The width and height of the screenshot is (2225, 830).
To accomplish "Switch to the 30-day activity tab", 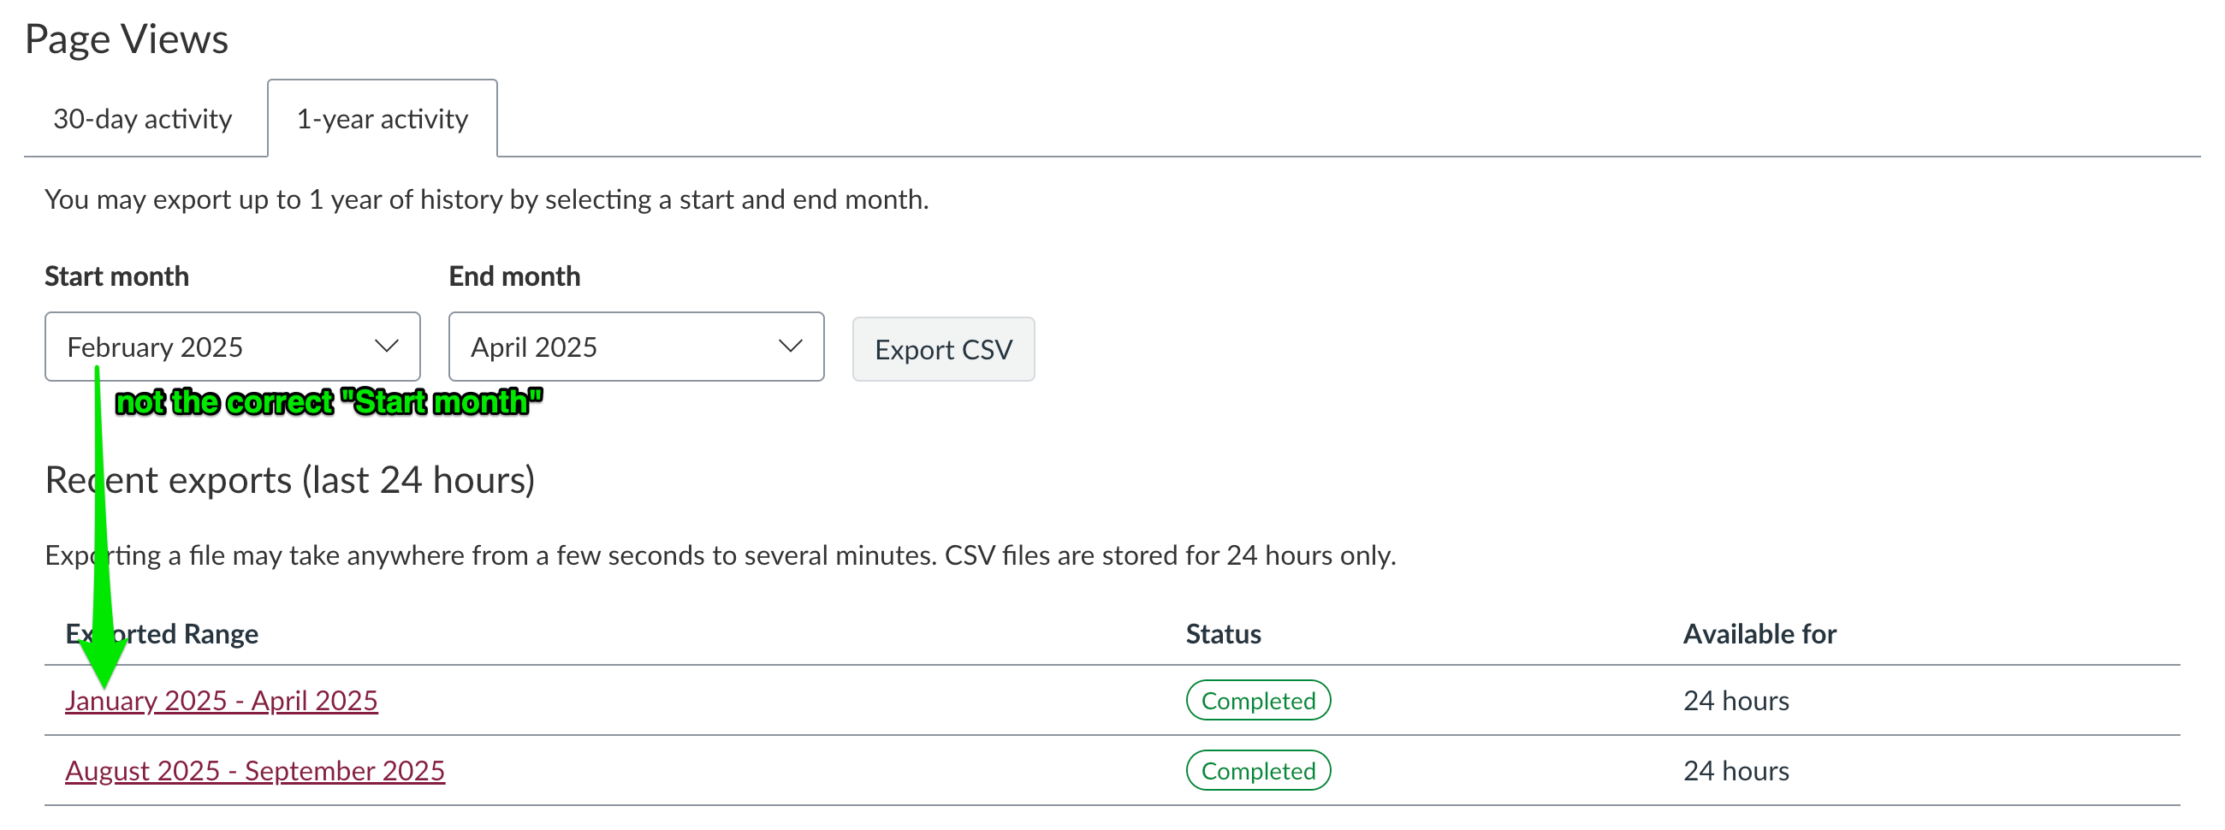I will pyautogui.click(x=143, y=118).
